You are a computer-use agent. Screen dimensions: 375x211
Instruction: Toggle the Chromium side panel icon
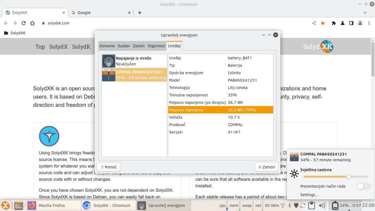pyautogui.click(x=351, y=23)
